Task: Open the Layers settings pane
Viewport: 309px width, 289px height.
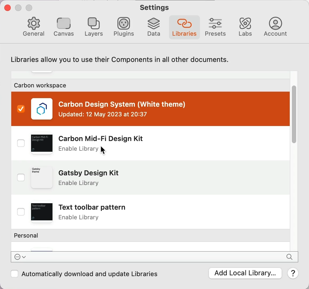Action: tap(94, 27)
